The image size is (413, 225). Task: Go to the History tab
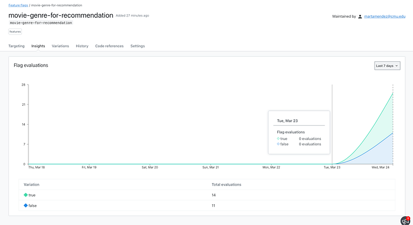[82, 46]
